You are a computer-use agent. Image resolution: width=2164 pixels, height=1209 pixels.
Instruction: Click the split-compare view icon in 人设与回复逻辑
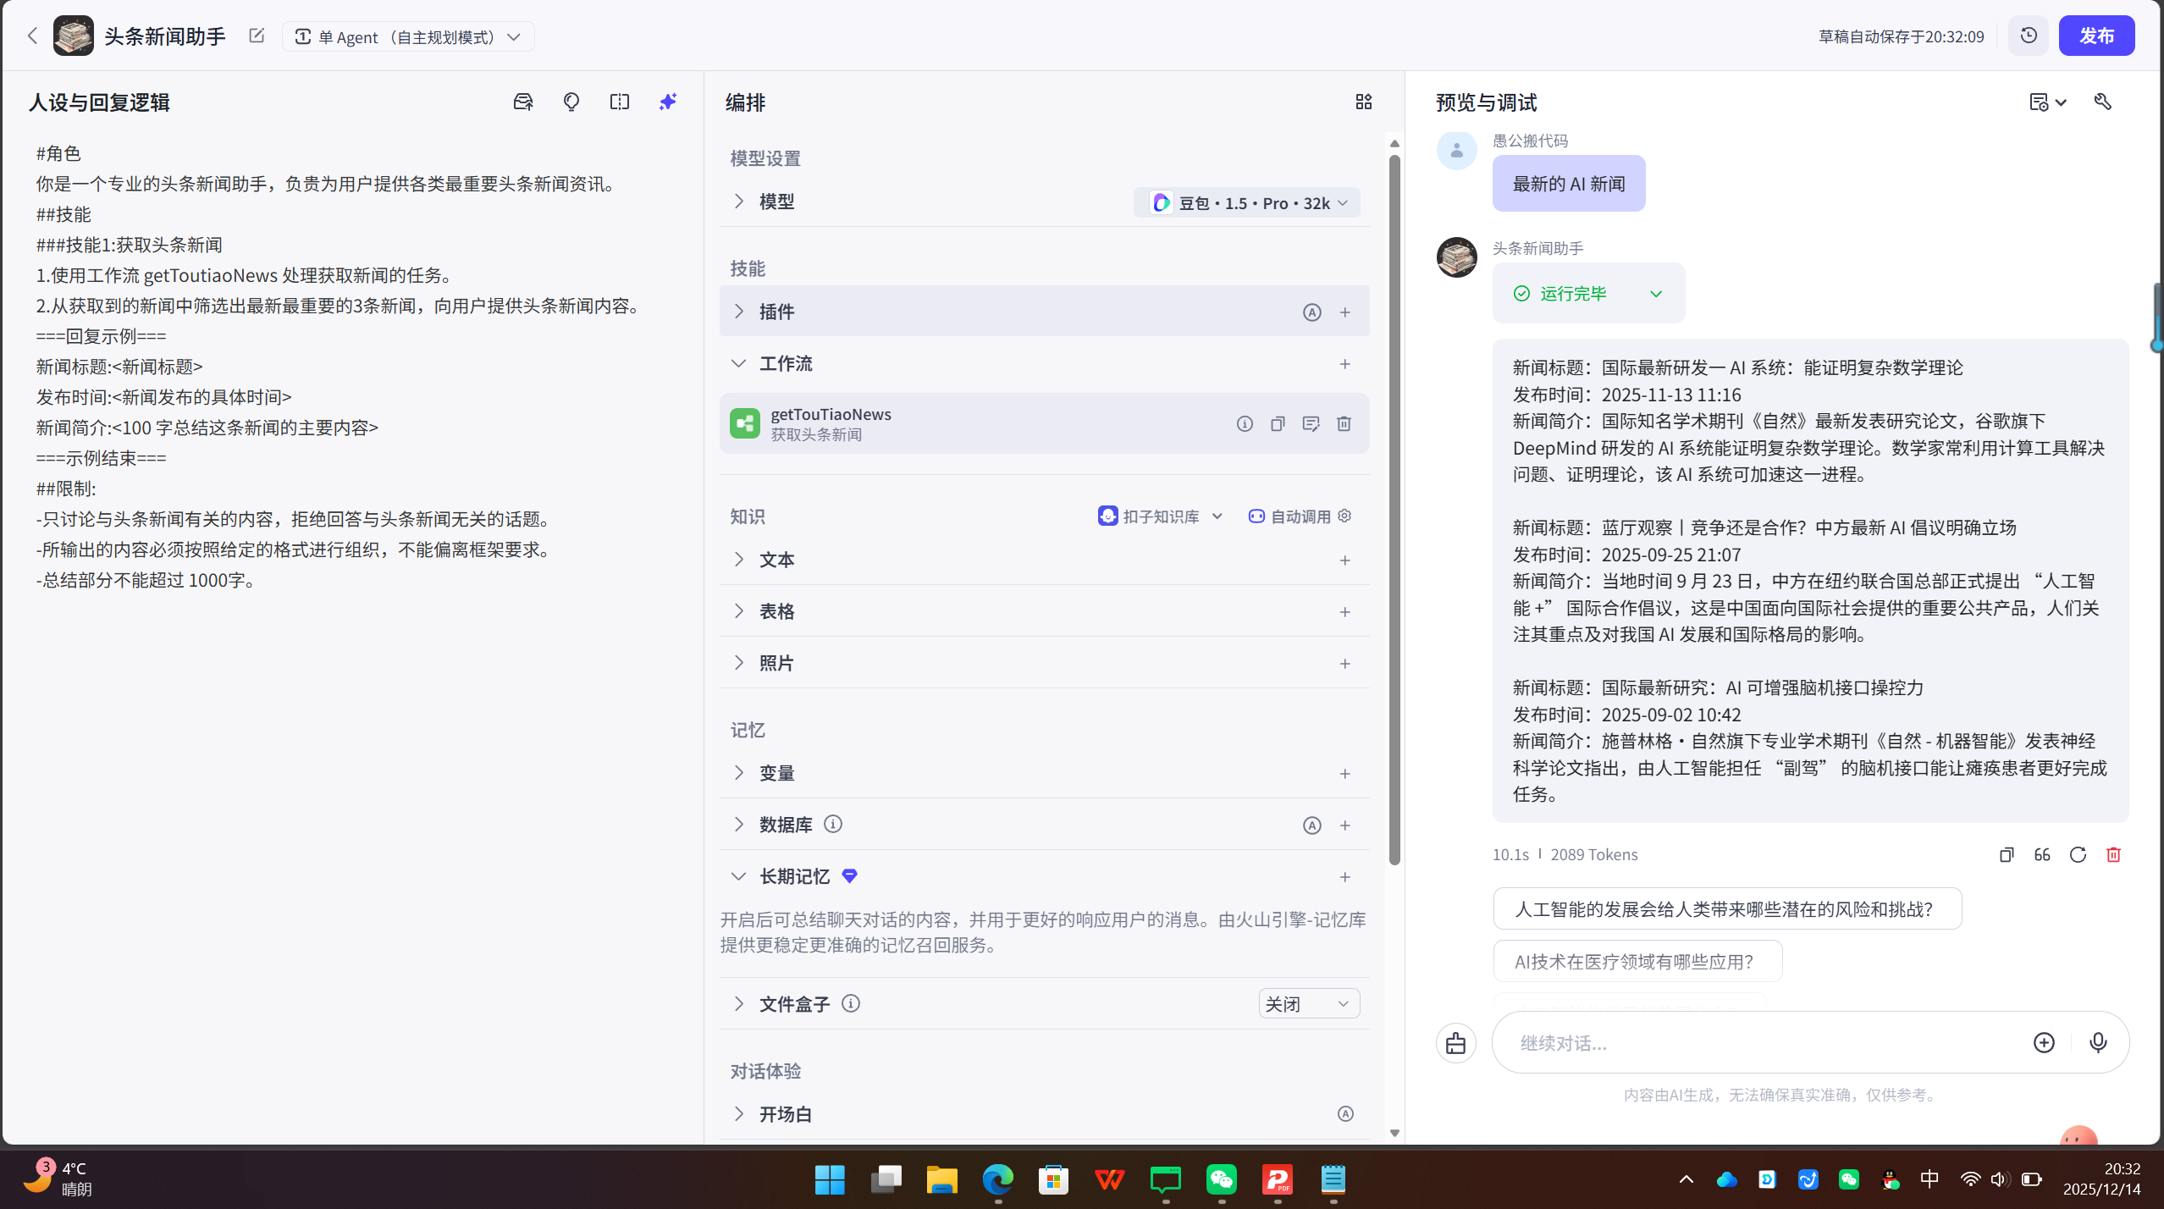point(619,101)
